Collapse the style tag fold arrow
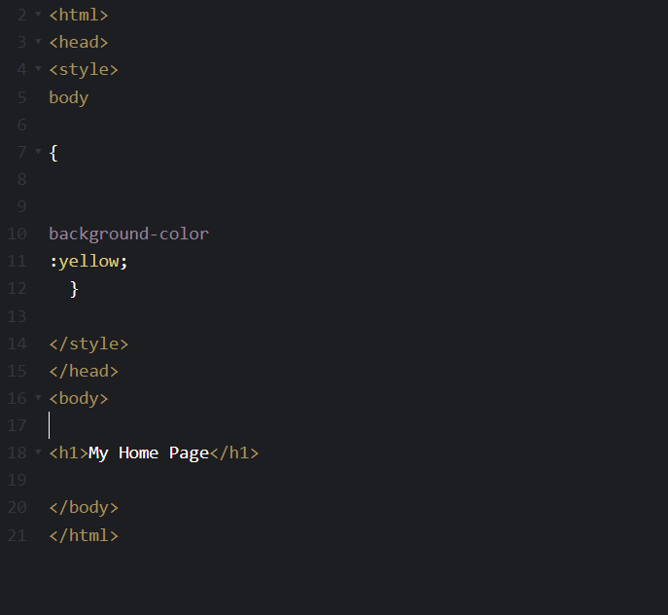Viewport: 668px width, 615px height. point(38,68)
